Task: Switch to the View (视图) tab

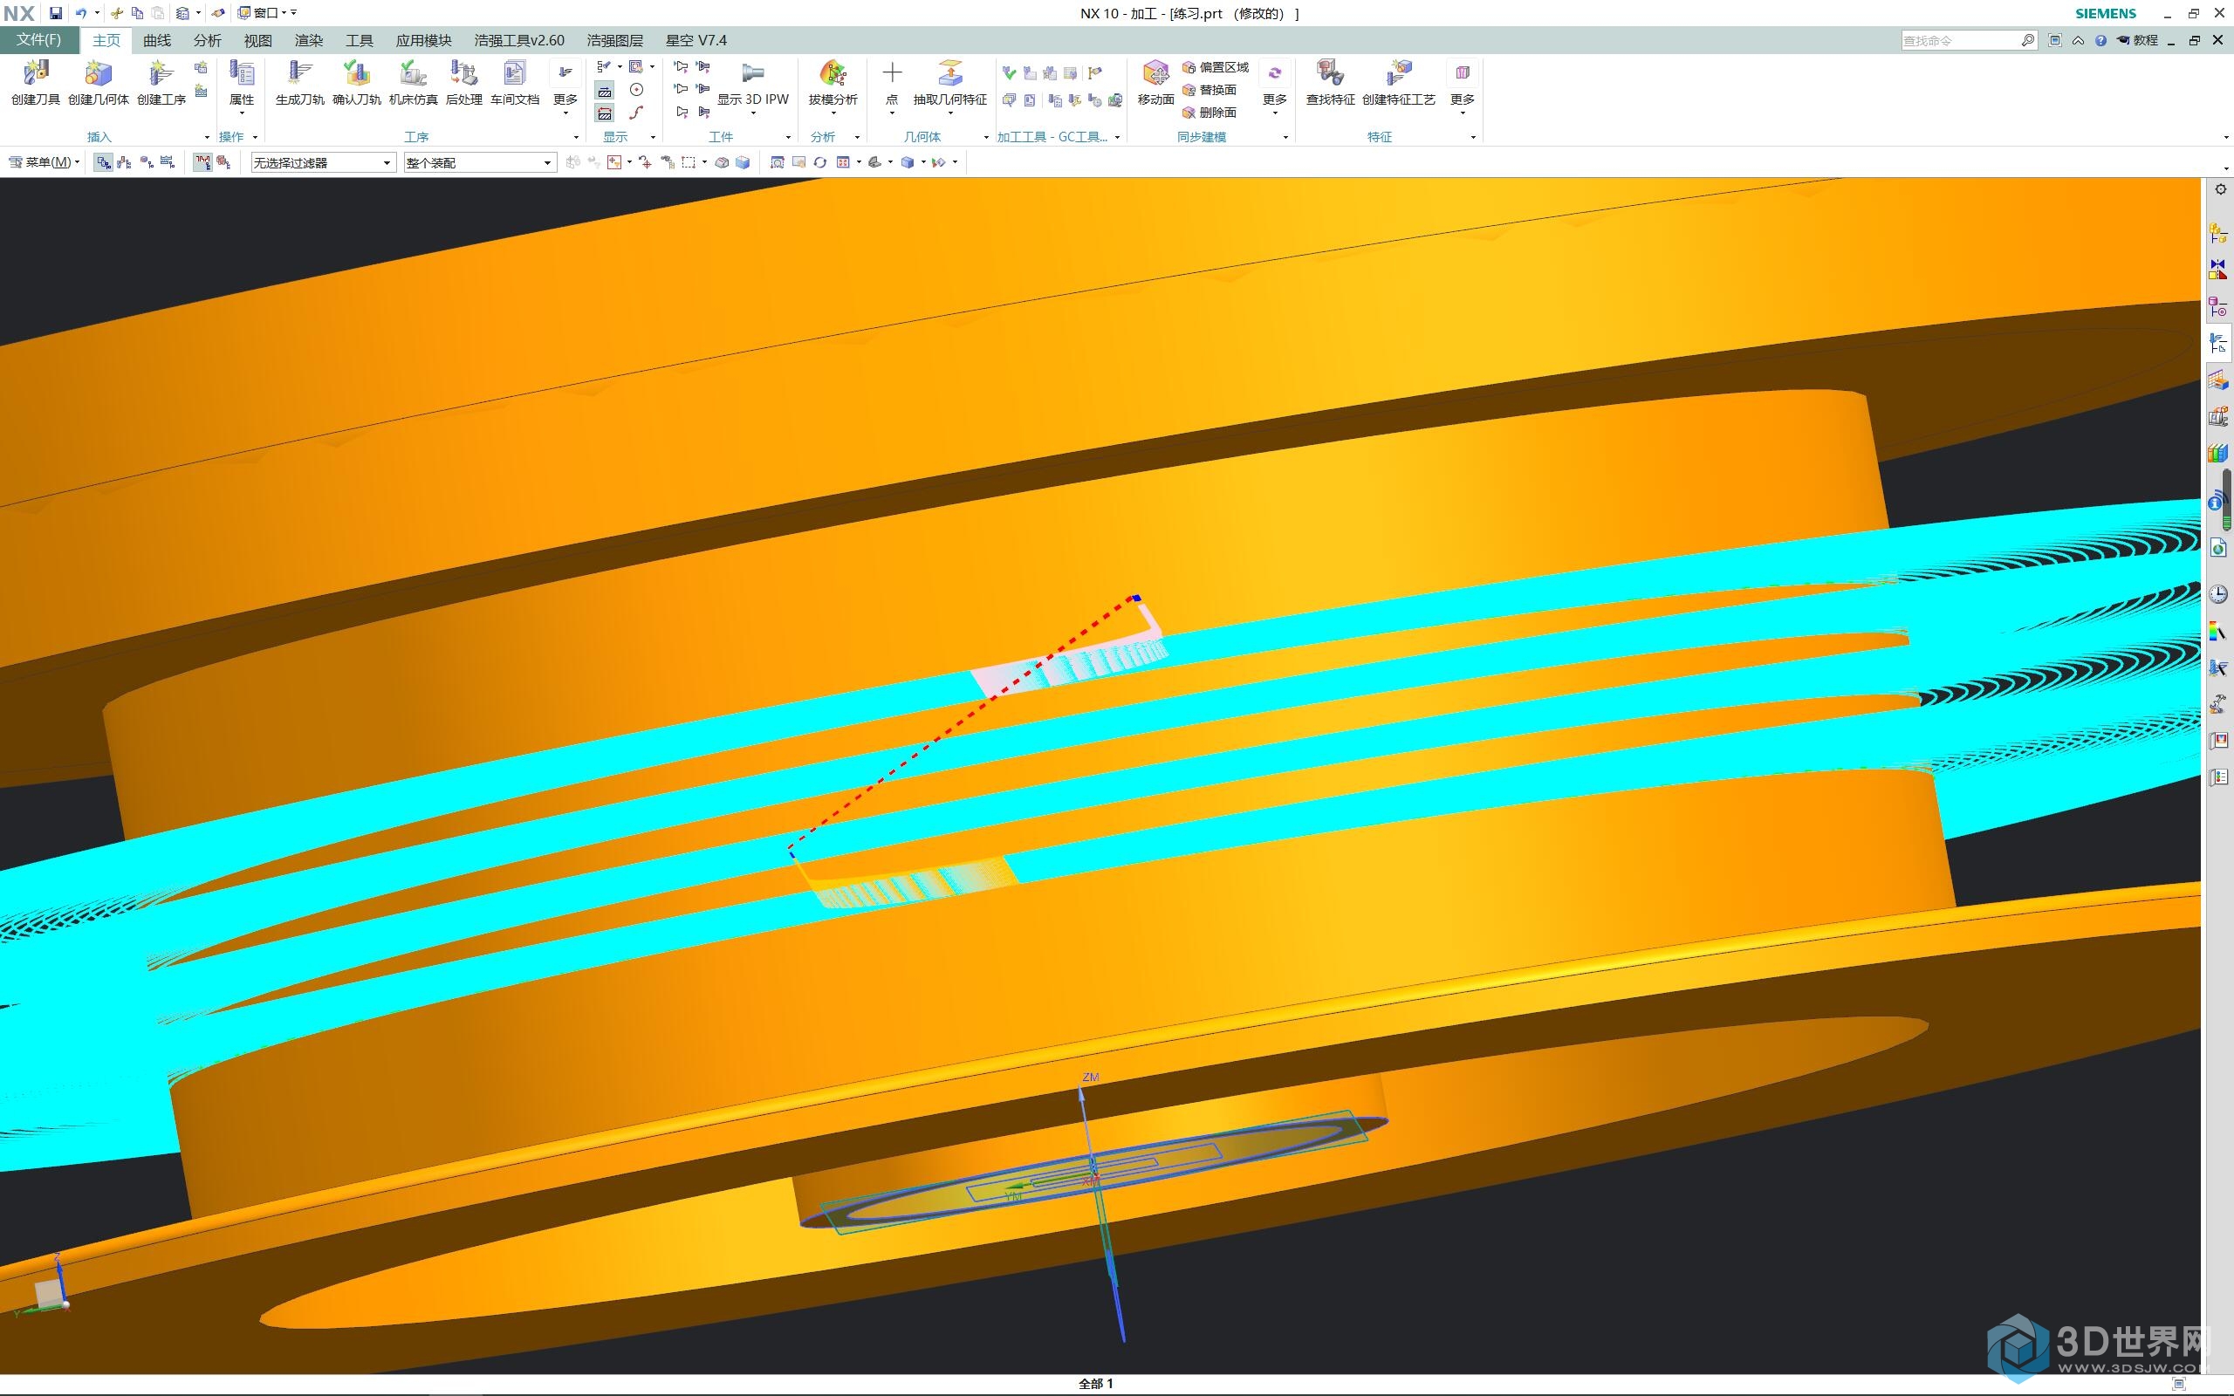Action: point(257,41)
